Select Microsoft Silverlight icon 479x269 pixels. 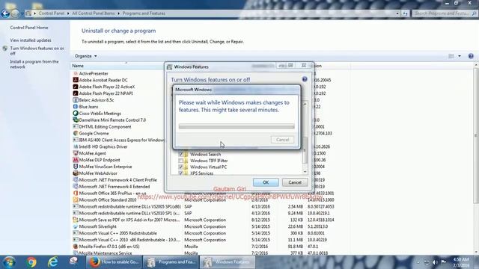pos(76,226)
